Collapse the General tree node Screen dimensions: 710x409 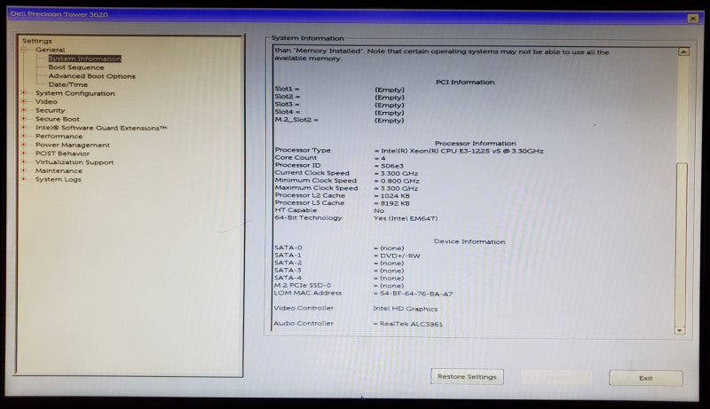click(x=24, y=50)
